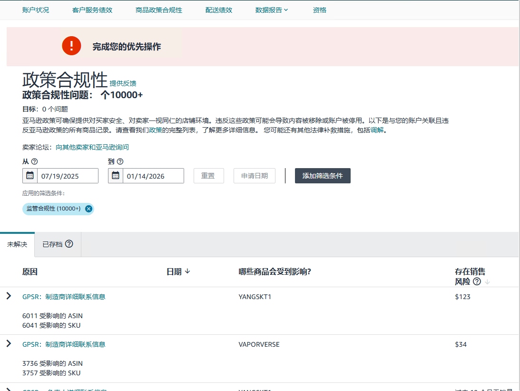Image resolution: width=520 pixels, height=391 pixels.
Task: Click the help icon next to 从
Action: (x=34, y=161)
